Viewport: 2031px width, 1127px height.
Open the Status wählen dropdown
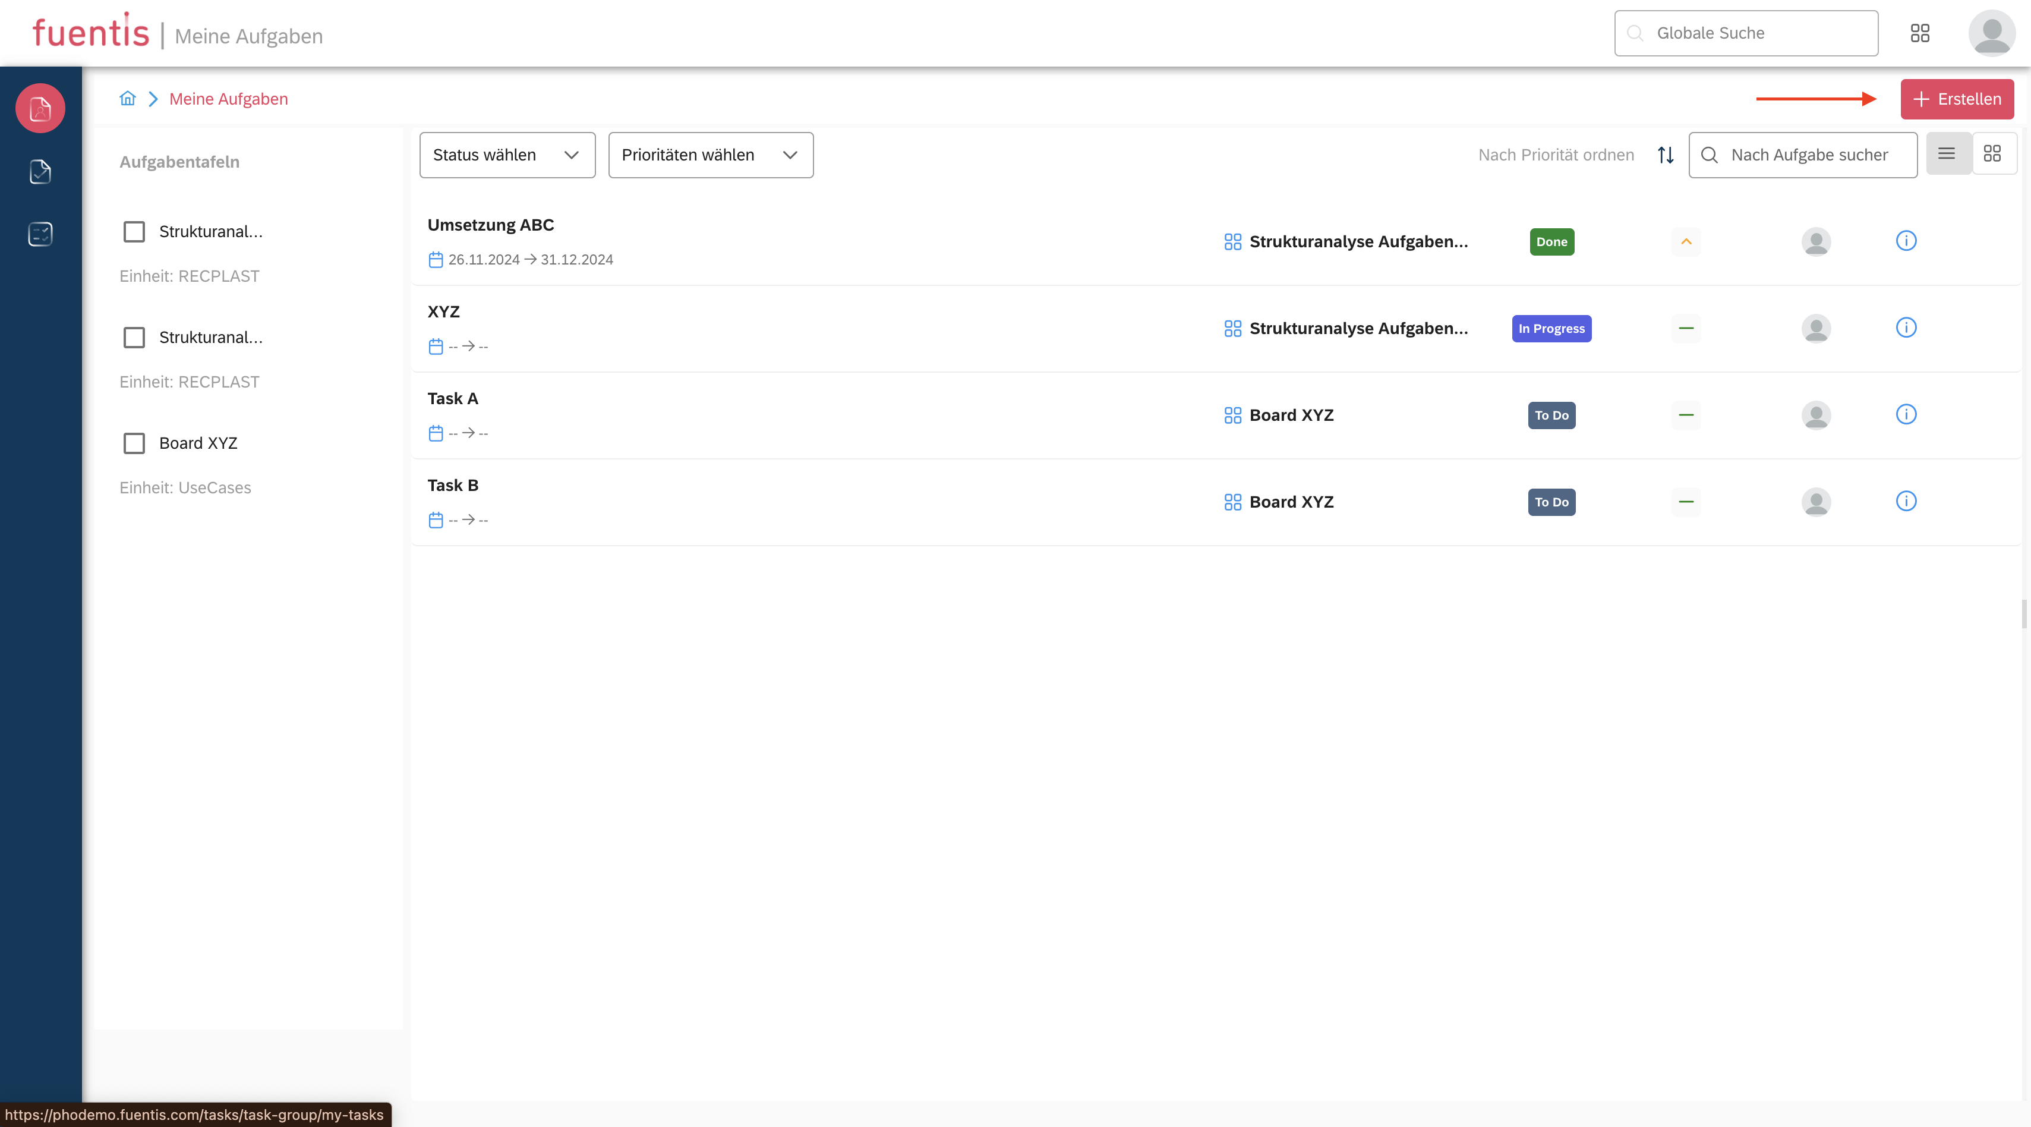coord(507,155)
